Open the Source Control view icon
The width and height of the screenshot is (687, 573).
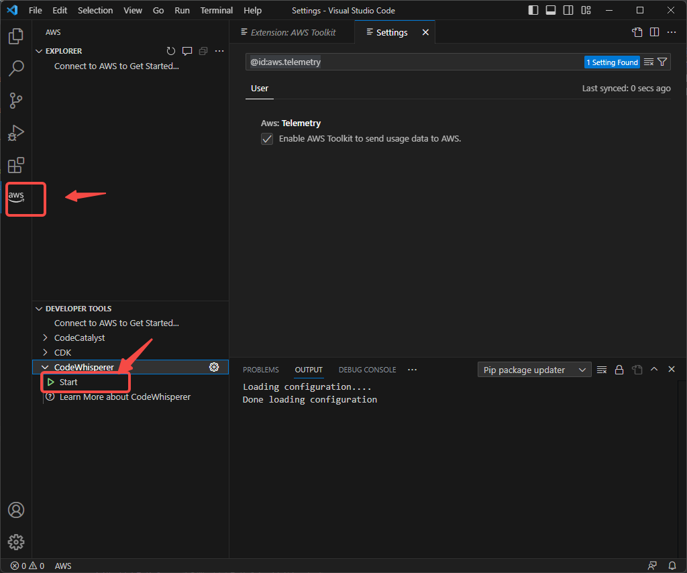[16, 101]
